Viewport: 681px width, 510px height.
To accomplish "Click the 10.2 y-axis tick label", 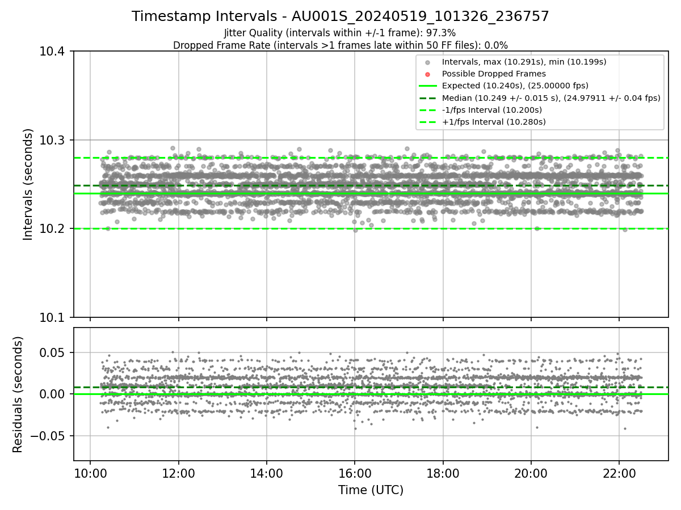I will [53, 229].
